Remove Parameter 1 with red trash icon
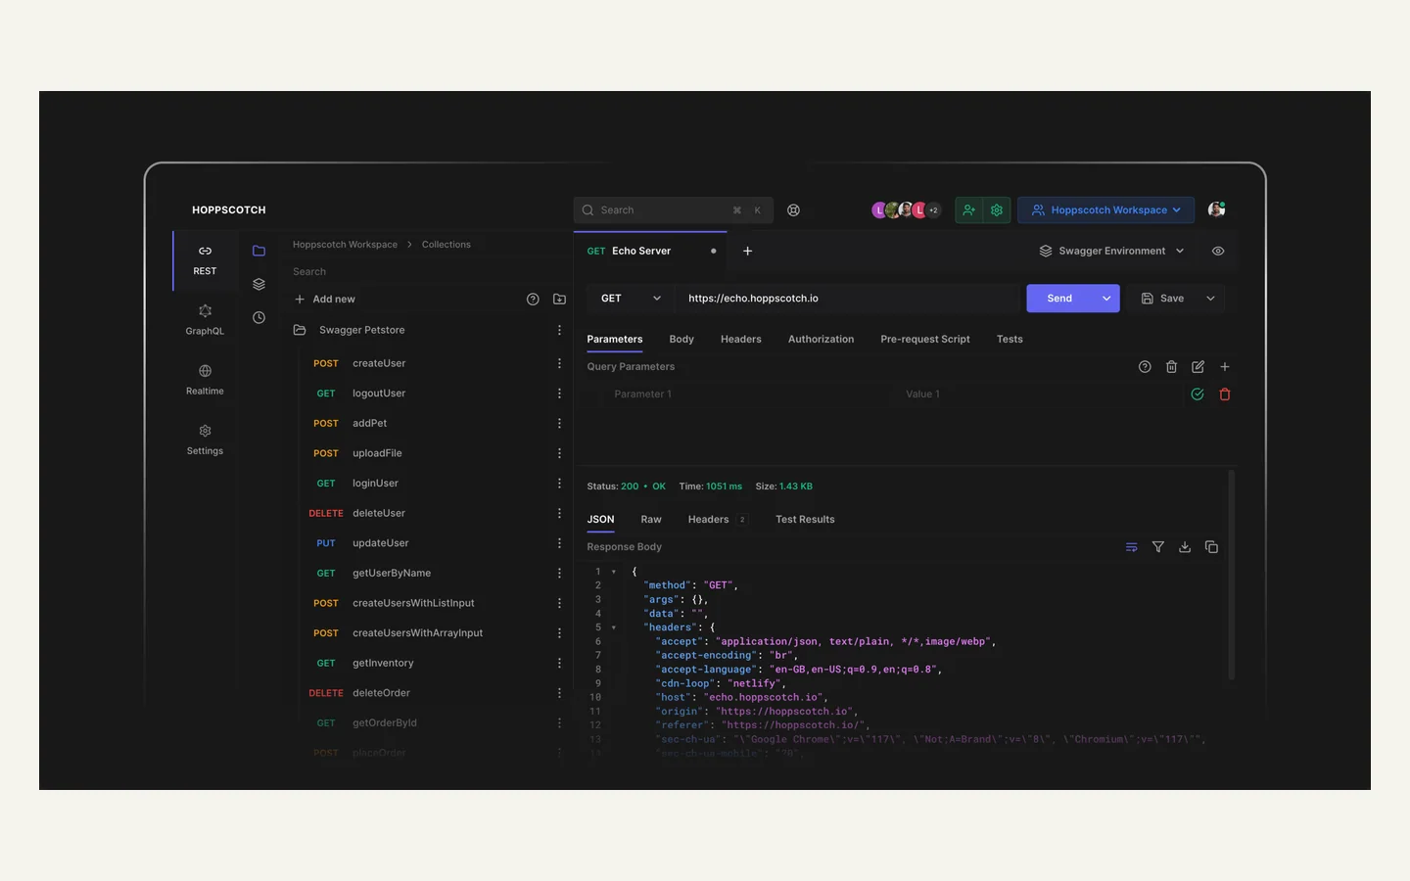 click(x=1224, y=394)
